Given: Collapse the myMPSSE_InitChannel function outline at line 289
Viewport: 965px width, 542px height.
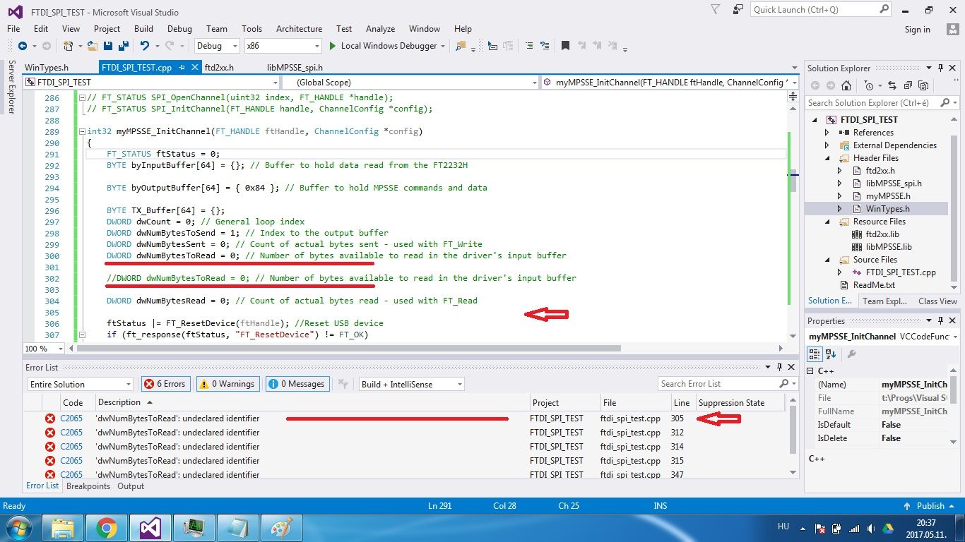Looking at the screenshot, I should [x=83, y=132].
